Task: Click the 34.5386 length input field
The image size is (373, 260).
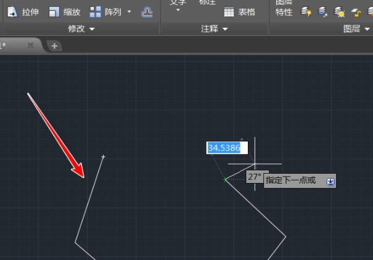Action: pyautogui.click(x=227, y=148)
